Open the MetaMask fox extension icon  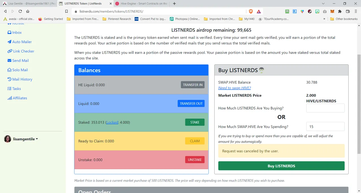tap(332, 11)
